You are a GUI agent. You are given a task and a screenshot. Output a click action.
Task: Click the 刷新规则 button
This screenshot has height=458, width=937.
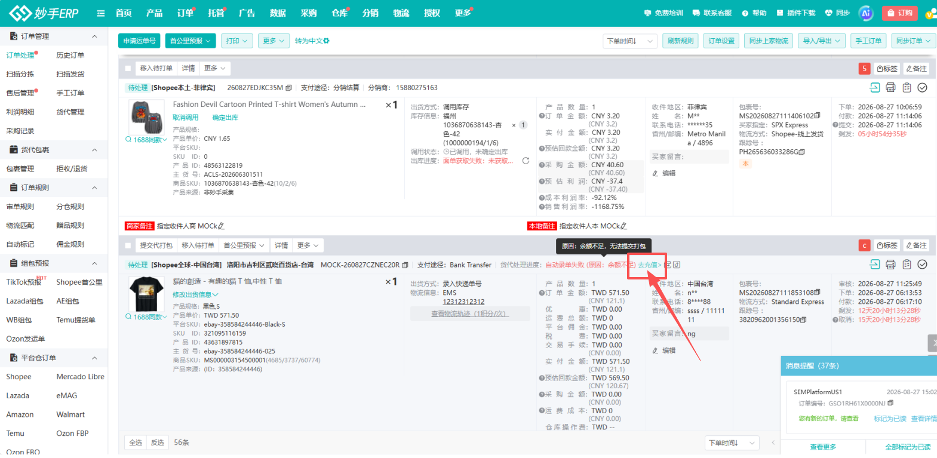[681, 41]
